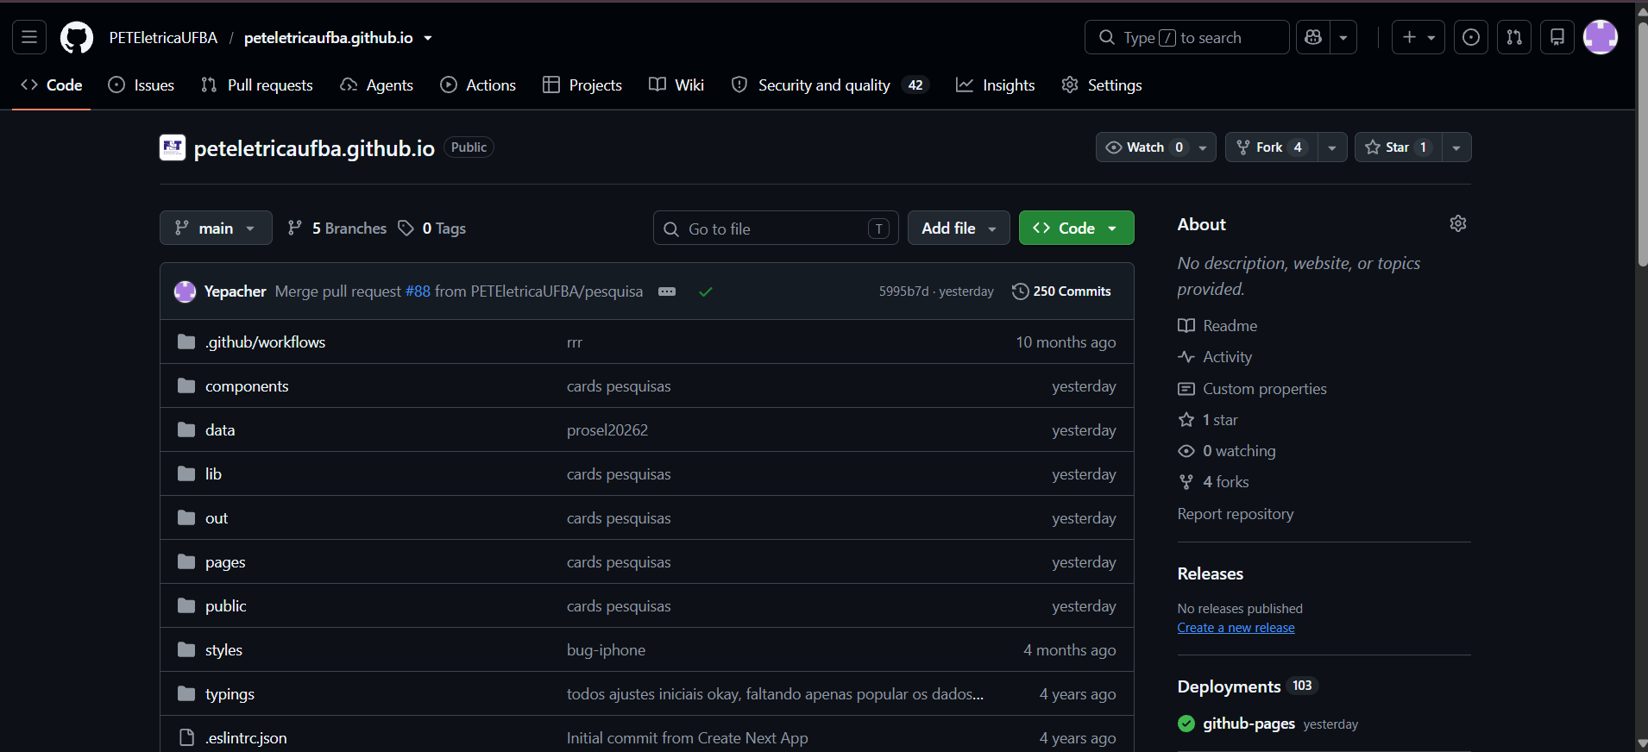Click the Yepacher commit author avatar
1648x752 pixels.
point(185,291)
